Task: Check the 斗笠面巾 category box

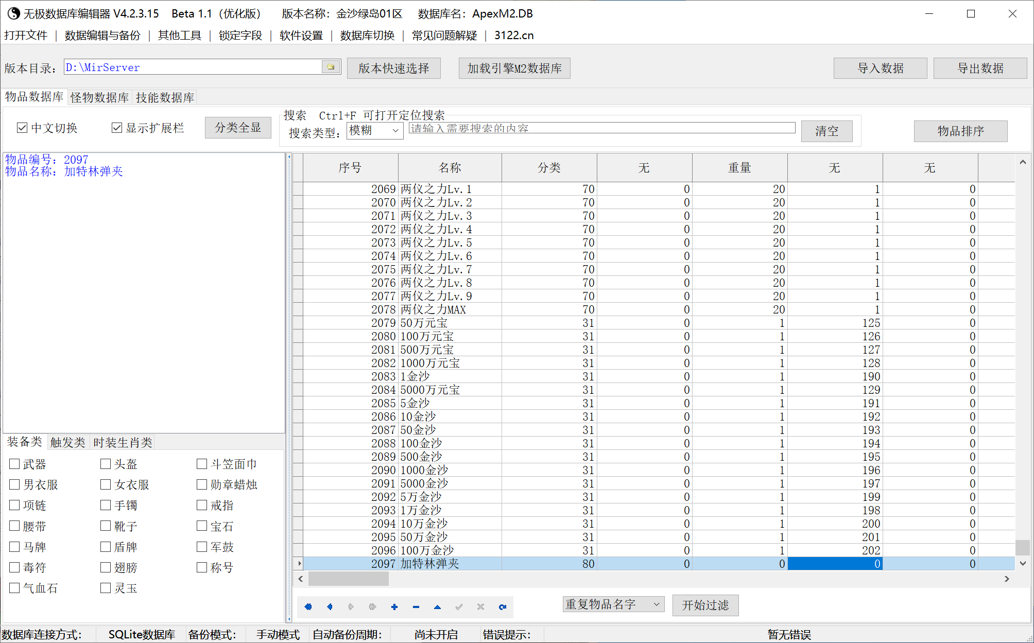Action: (202, 464)
